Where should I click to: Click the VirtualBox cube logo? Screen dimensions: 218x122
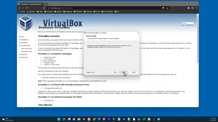coord(26,23)
